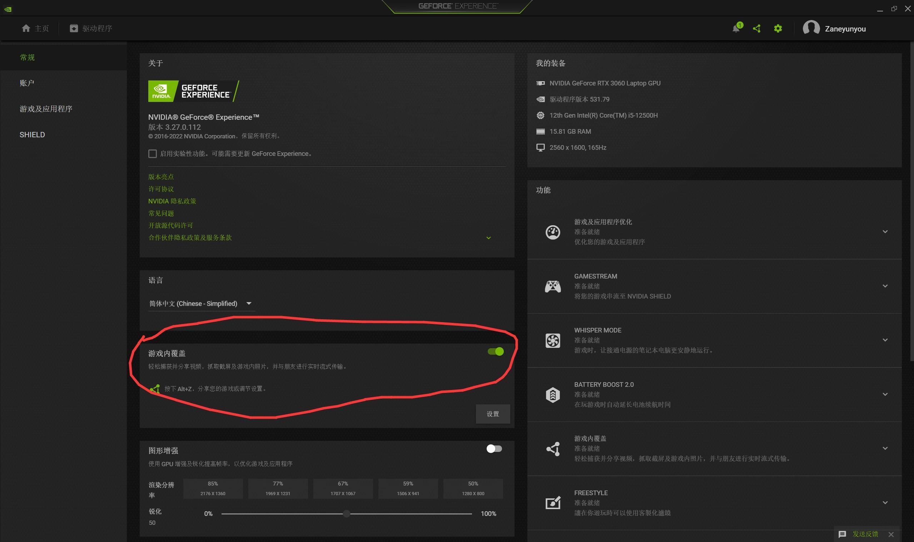Click the monitor icon beside 2560 x 1600
The image size is (914, 542).
[x=540, y=148]
